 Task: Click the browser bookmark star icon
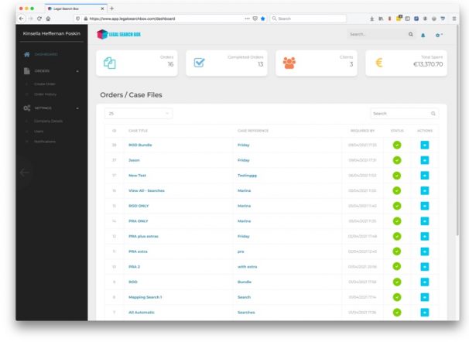point(262,19)
